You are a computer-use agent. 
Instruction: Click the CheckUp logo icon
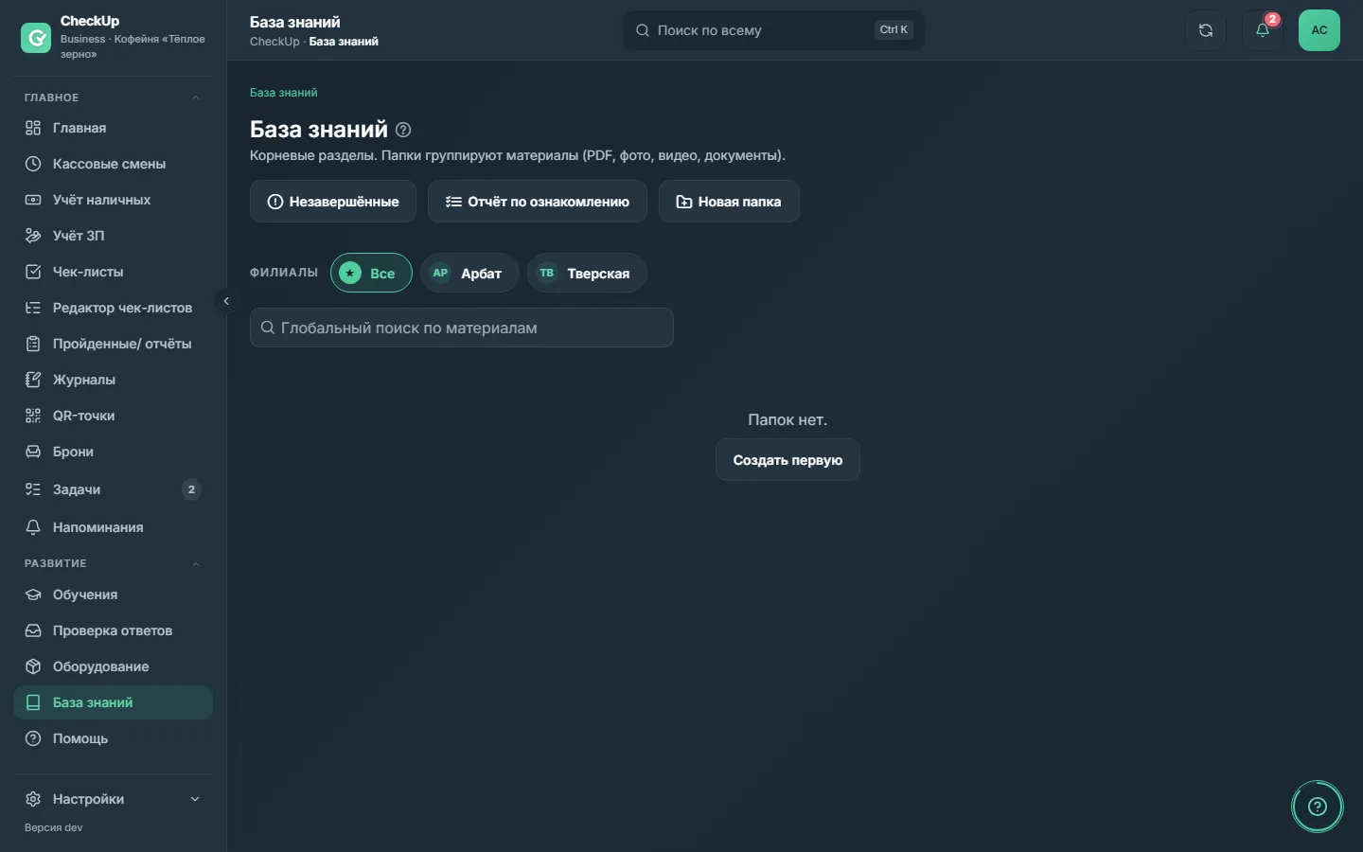tap(36, 38)
